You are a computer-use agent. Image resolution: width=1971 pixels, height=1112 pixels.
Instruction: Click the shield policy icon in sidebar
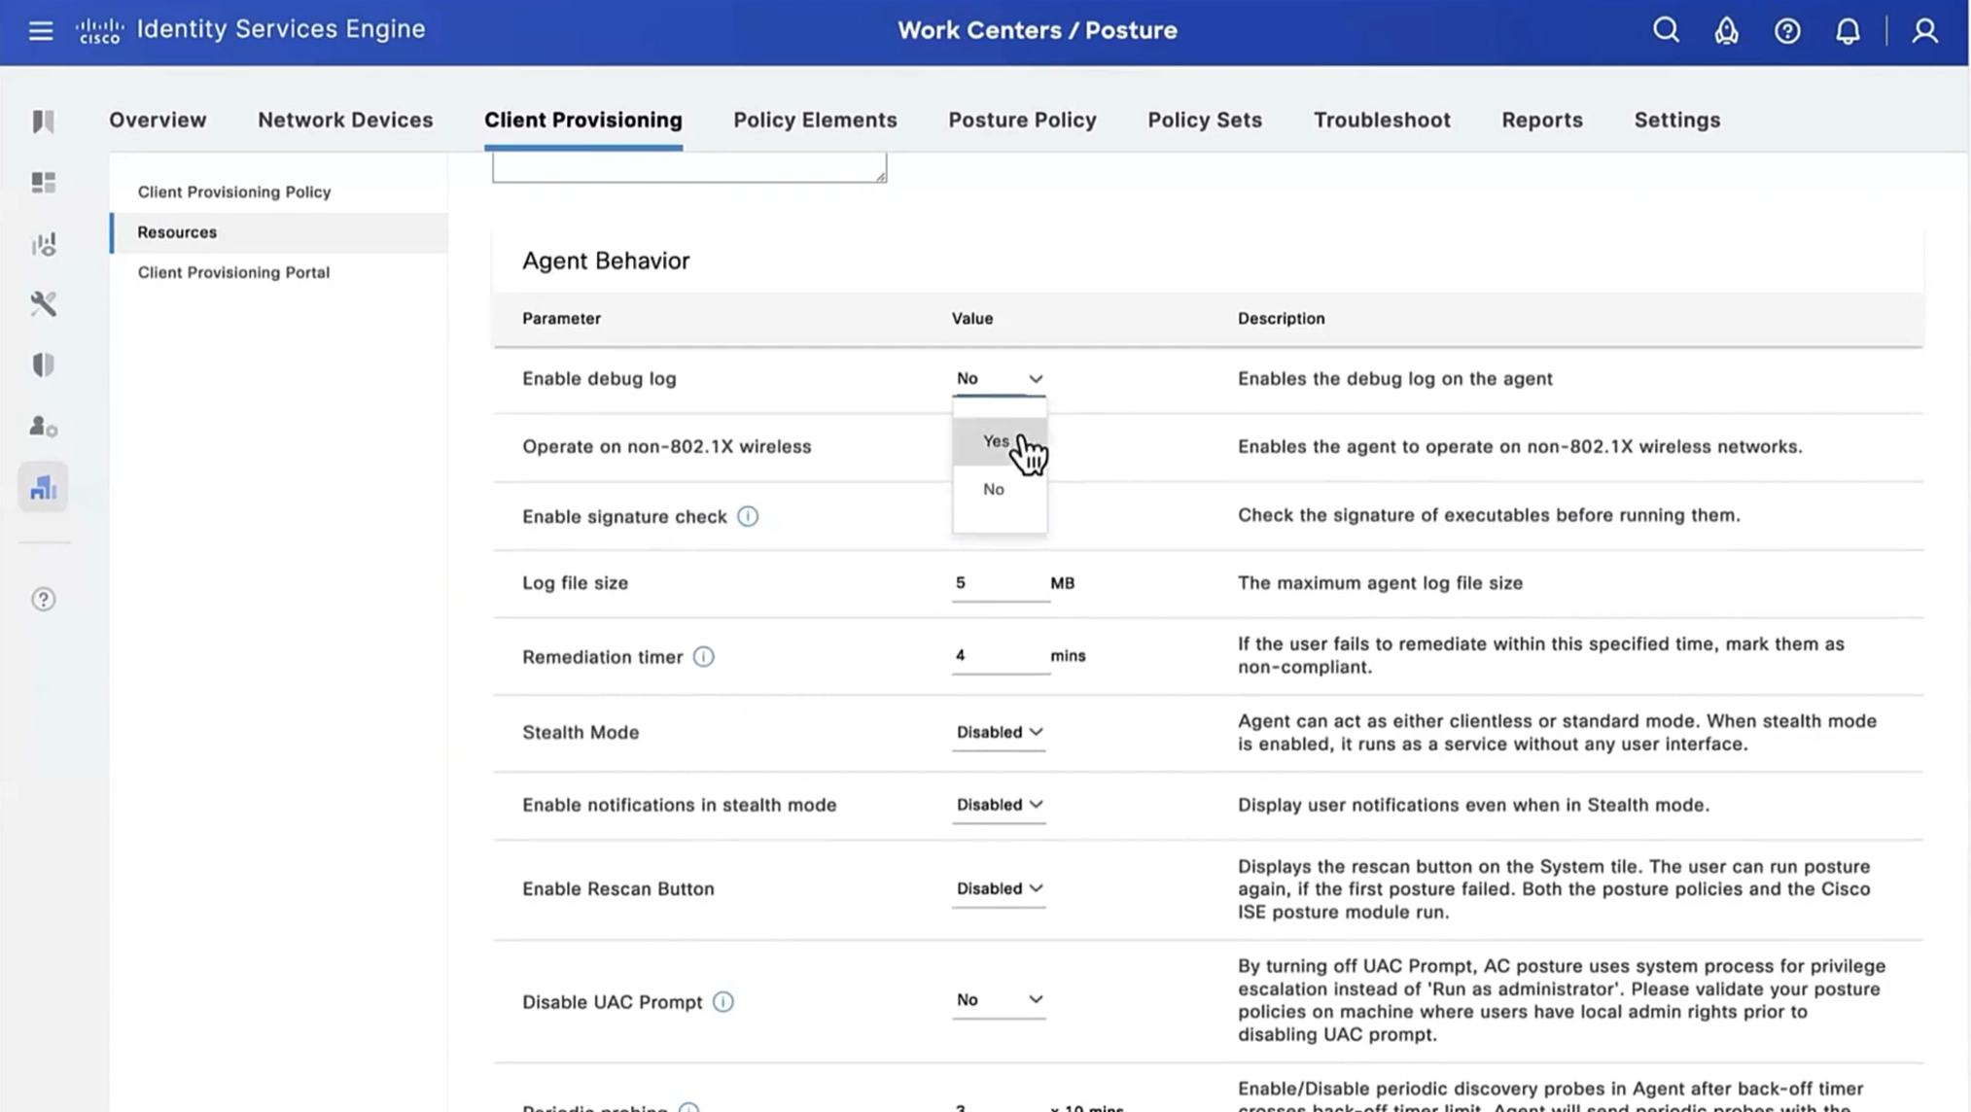43,365
